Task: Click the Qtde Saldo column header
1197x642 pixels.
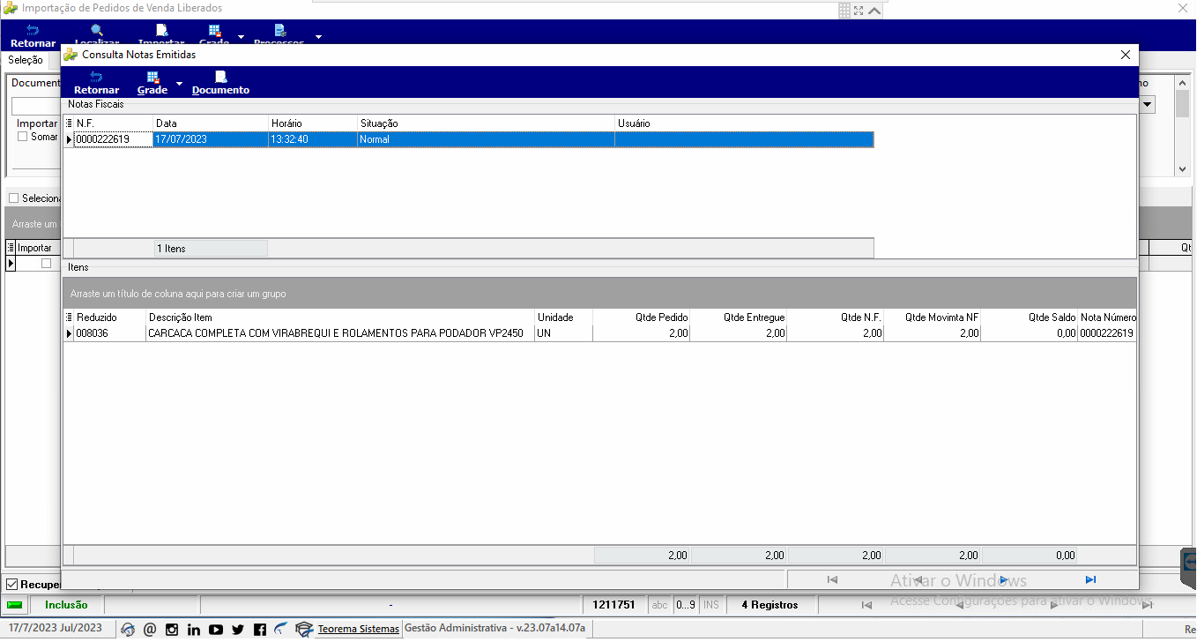Action: pos(1030,317)
